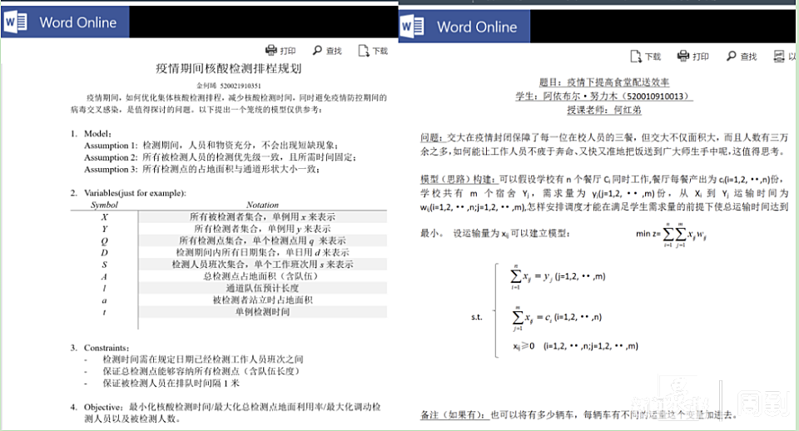Select the 'Word Online' title in the right window
The height and width of the screenshot is (431, 799).
(477, 27)
